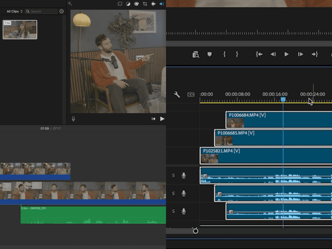Open the volume speaker icon

point(162,4)
